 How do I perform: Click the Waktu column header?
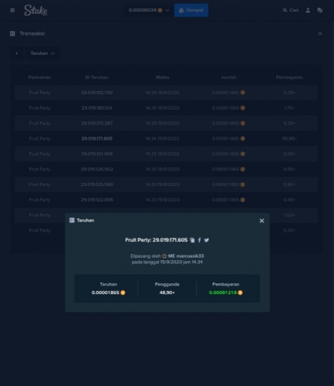point(162,77)
